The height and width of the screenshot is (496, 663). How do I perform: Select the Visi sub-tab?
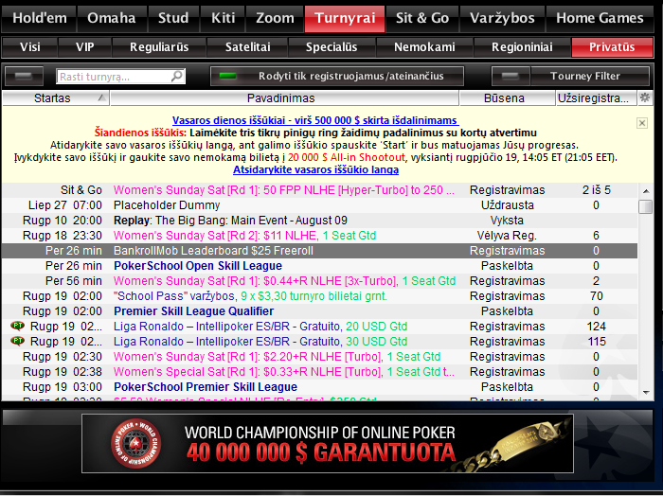(x=29, y=47)
